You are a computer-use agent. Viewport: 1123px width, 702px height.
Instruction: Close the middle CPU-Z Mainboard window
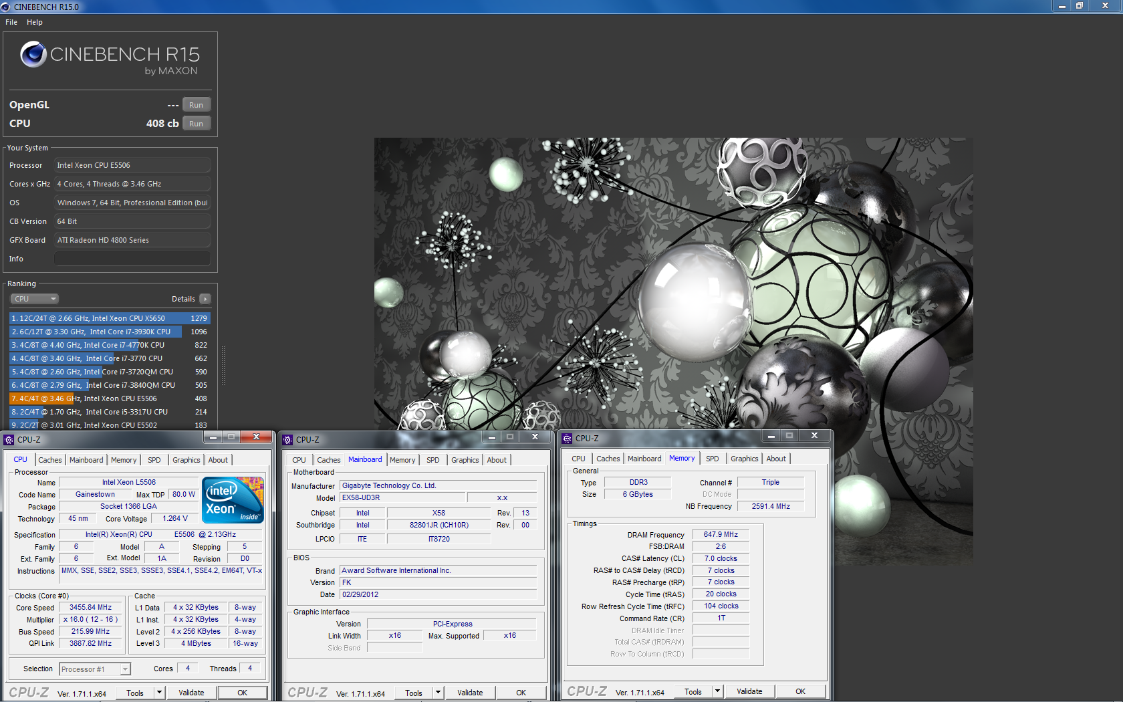tap(534, 437)
